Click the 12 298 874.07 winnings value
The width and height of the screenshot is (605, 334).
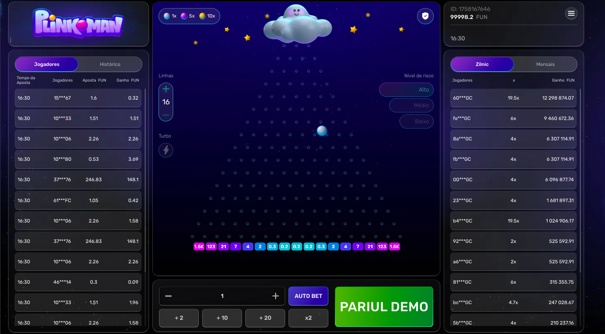558,98
